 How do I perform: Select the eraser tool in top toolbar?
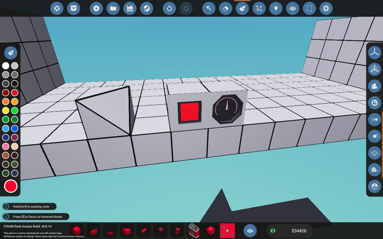(x=226, y=8)
